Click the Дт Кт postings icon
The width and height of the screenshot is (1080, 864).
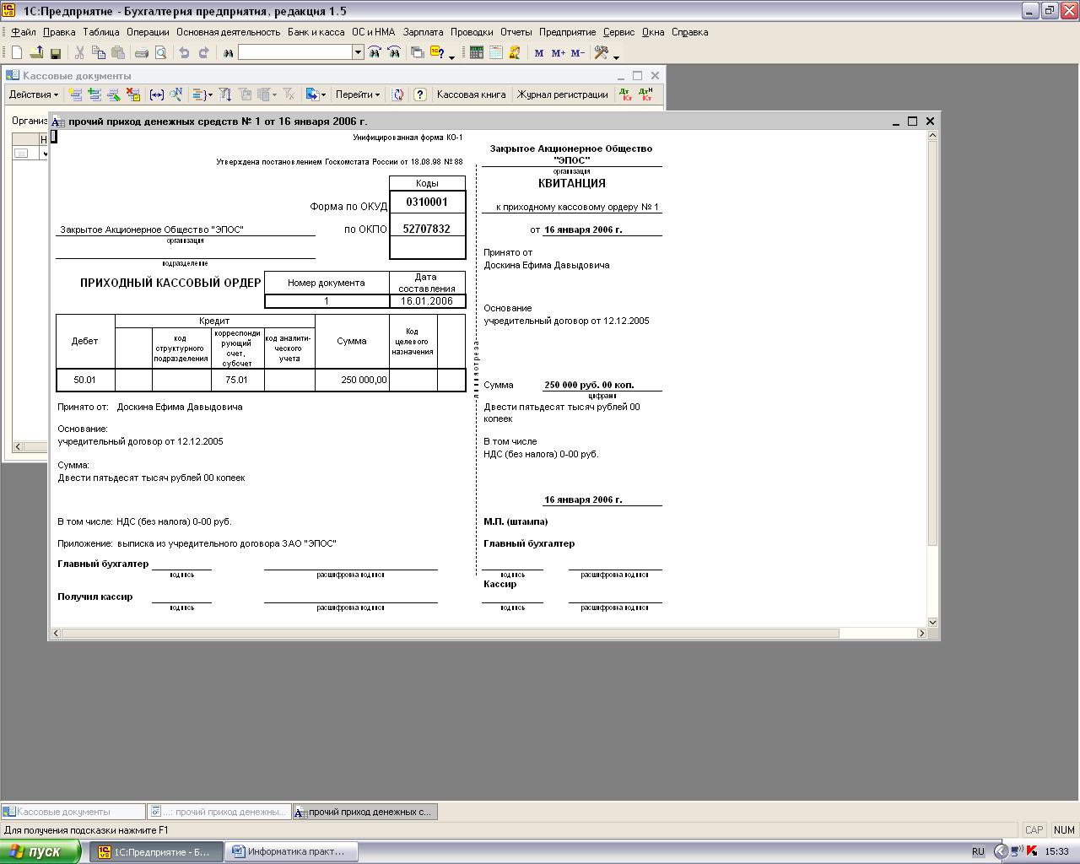coord(626,94)
